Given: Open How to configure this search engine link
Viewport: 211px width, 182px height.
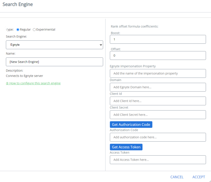Looking at the screenshot, I should [35, 83].
